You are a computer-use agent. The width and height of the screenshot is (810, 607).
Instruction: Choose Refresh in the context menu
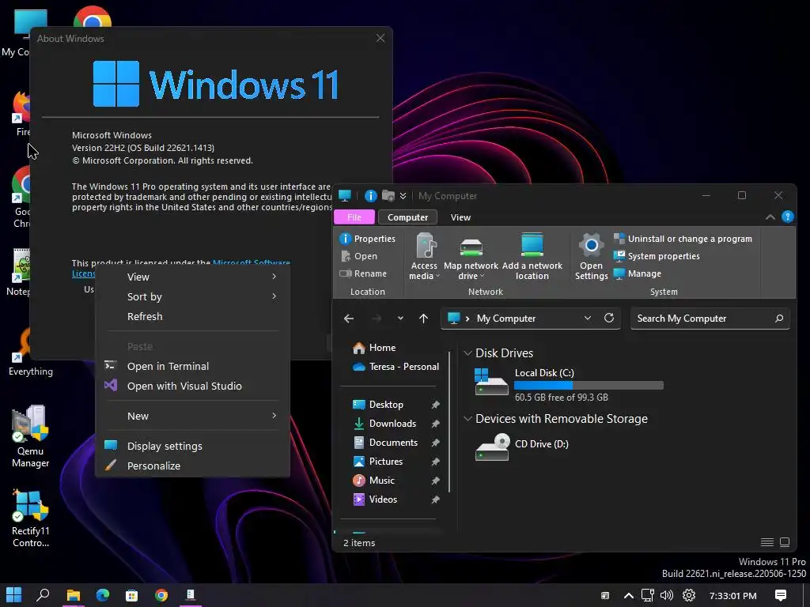tap(193, 316)
